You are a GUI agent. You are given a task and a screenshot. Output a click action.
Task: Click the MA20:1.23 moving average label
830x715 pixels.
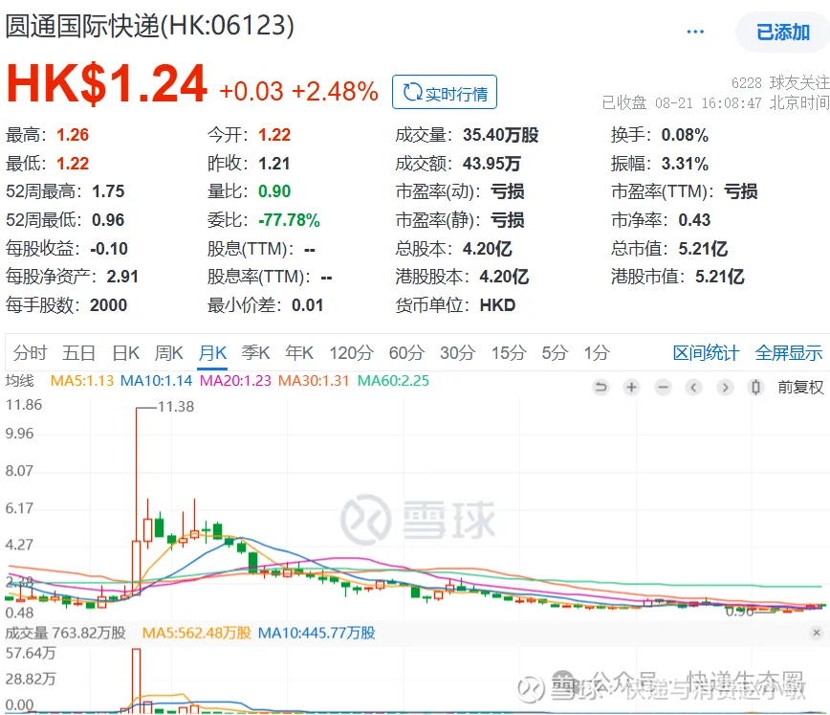(235, 381)
